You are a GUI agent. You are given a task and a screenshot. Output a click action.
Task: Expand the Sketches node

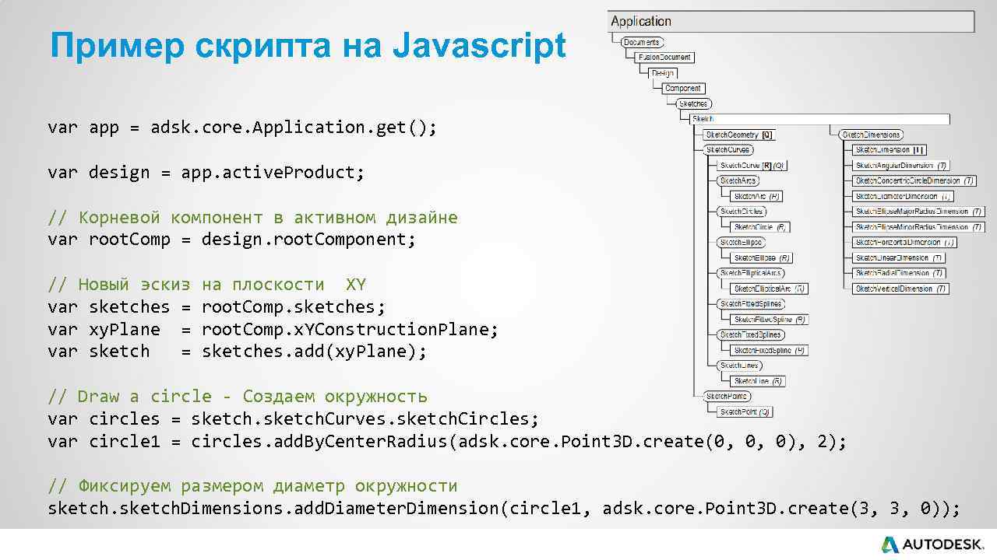pos(694,104)
